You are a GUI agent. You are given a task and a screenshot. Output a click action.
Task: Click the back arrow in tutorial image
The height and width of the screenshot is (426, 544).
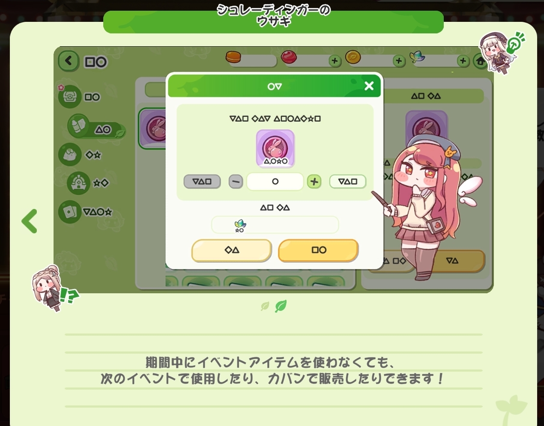click(x=69, y=61)
